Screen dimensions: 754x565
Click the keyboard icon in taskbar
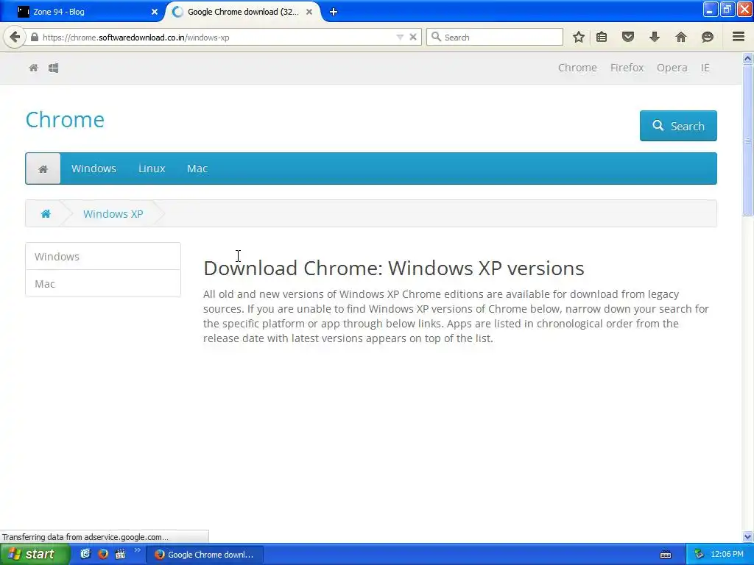click(x=666, y=555)
